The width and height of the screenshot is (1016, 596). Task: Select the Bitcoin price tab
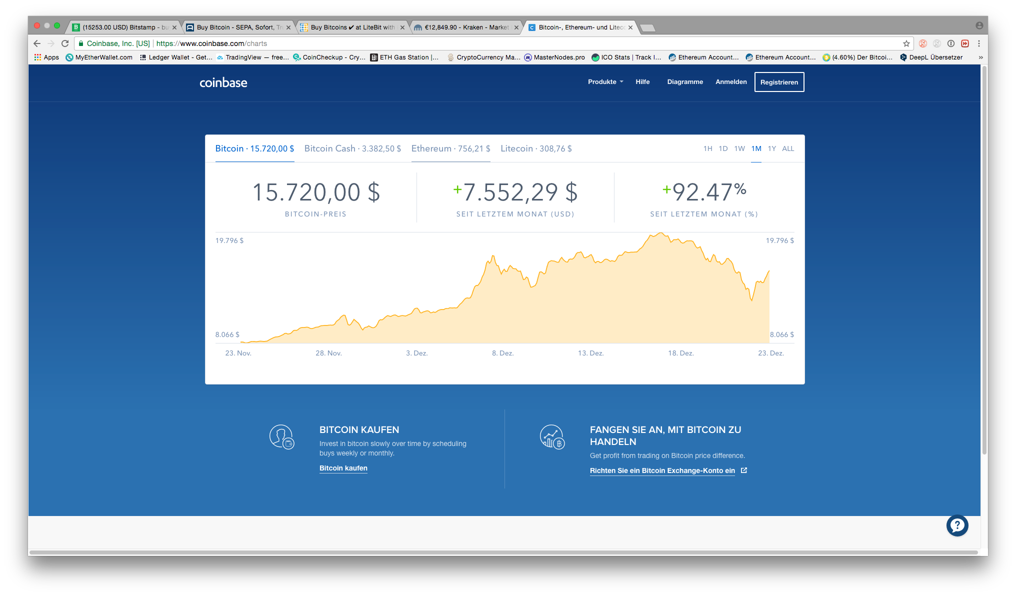[254, 148]
